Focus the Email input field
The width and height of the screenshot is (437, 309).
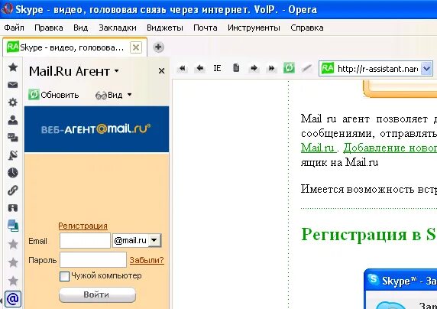pos(85,241)
